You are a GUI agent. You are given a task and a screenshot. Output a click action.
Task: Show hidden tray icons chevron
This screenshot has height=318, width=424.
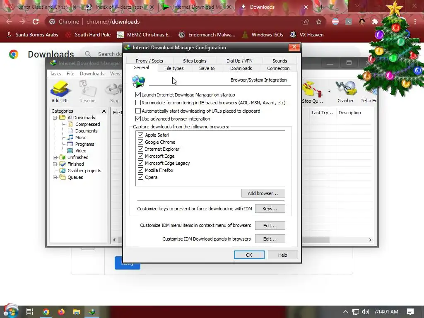coord(346,312)
